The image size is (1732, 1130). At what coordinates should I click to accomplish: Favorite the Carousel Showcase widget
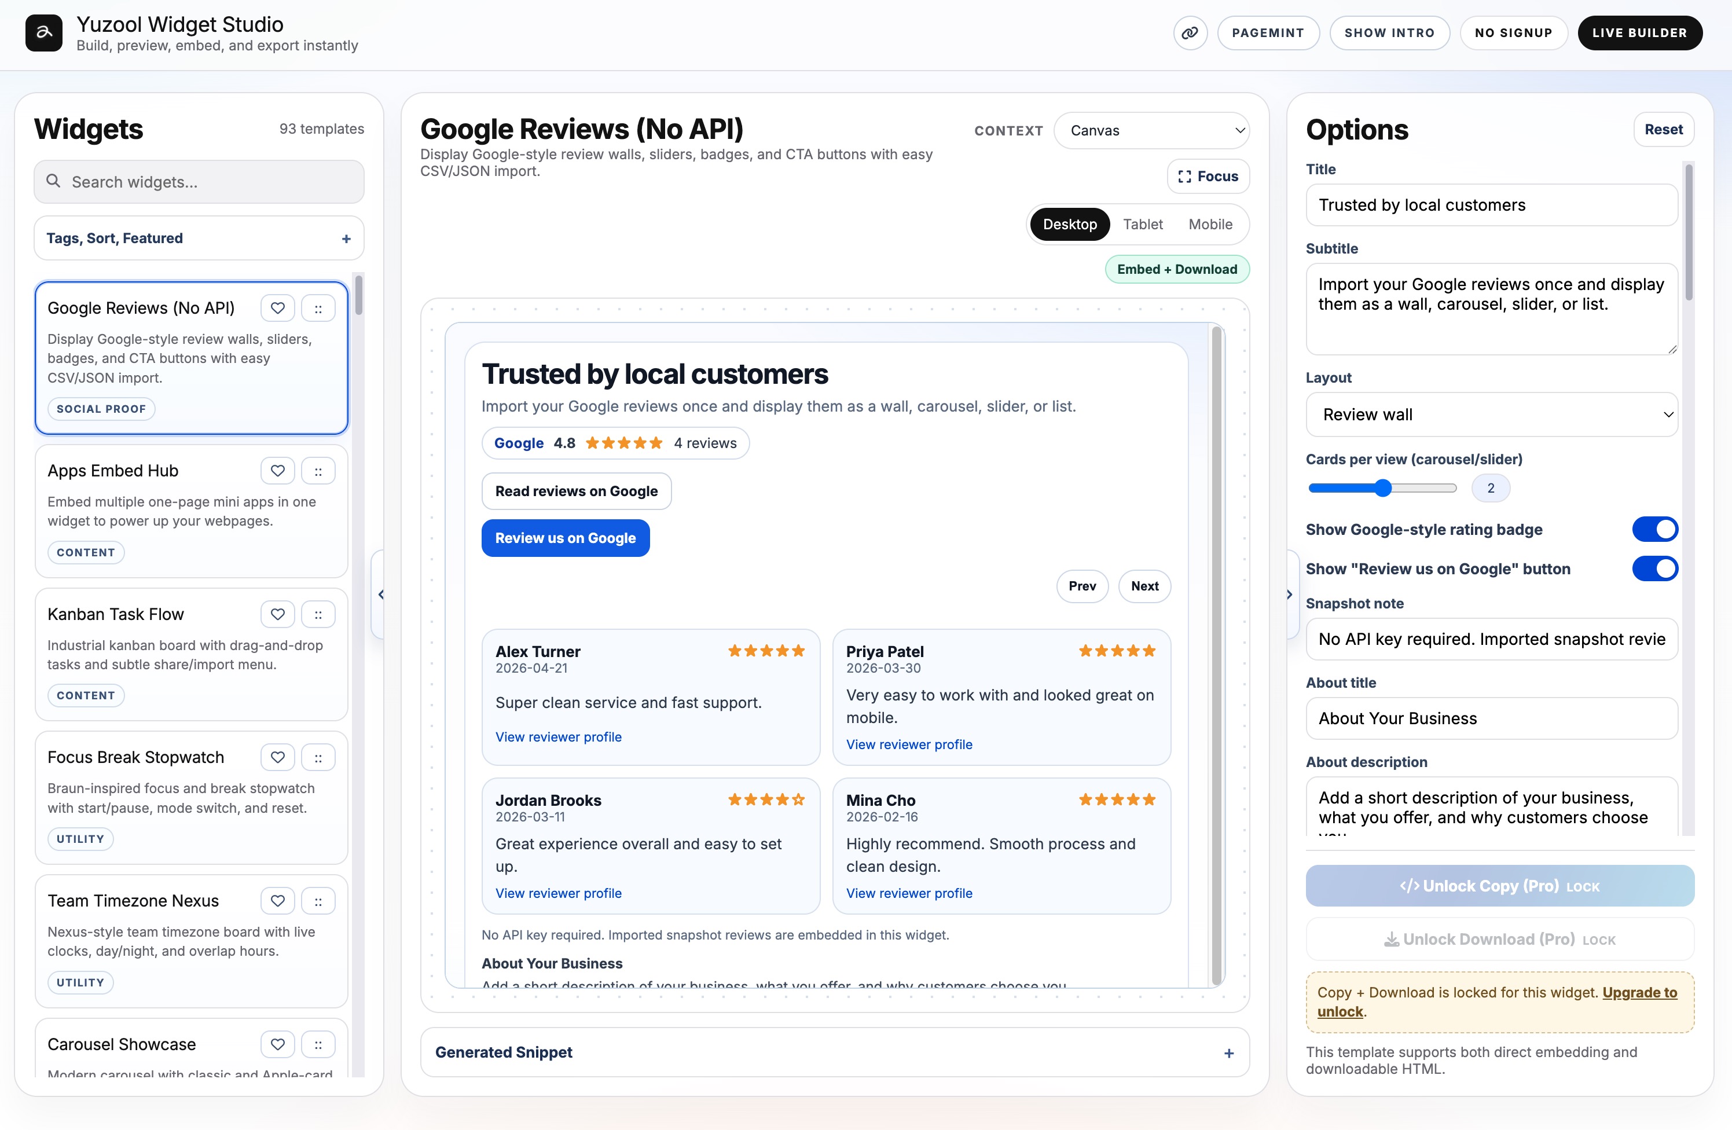pos(277,1044)
